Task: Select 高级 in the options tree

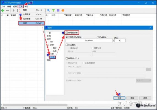Action: (49, 60)
